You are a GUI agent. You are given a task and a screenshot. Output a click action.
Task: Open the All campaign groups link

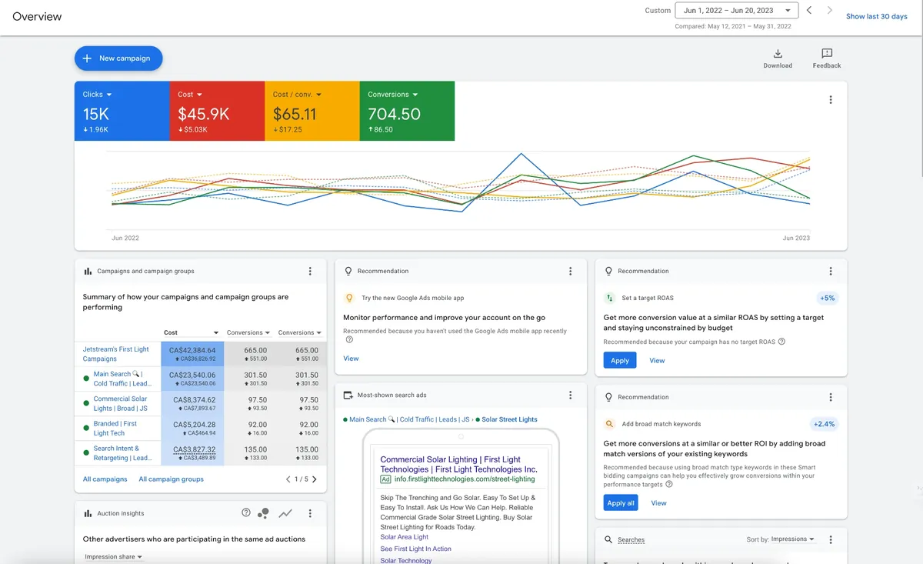pyautogui.click(x=172, y=479)
